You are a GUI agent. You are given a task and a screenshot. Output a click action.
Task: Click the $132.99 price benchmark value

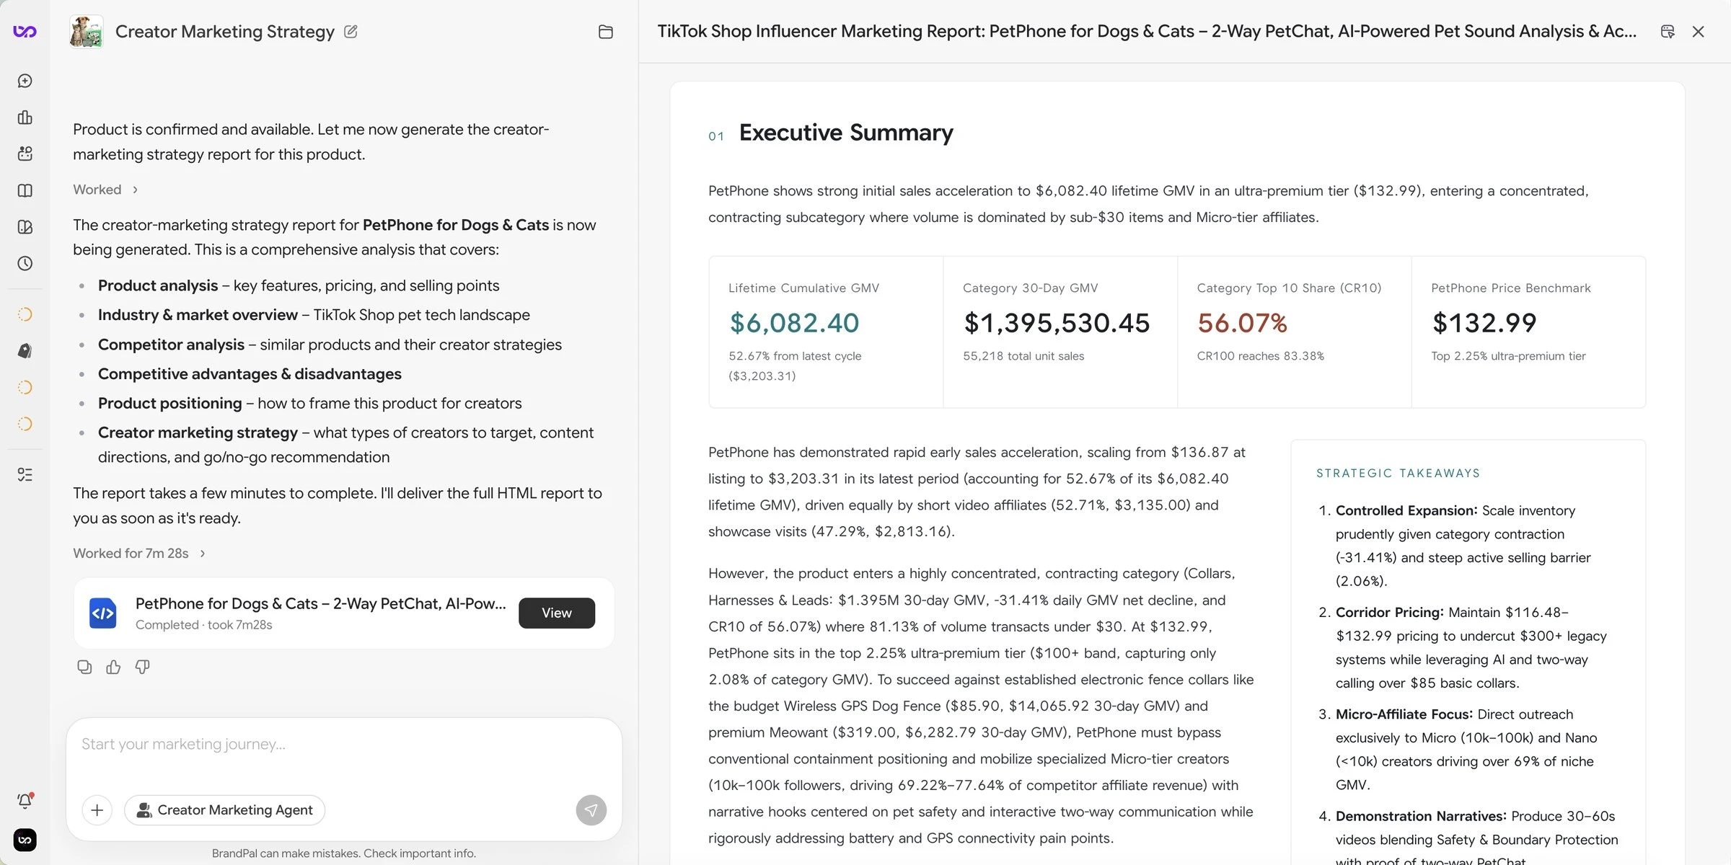(x=1484, y=323)
